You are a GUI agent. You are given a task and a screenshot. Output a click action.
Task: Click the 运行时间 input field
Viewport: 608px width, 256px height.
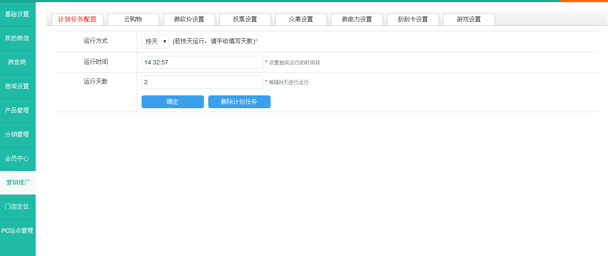(202, 62)
